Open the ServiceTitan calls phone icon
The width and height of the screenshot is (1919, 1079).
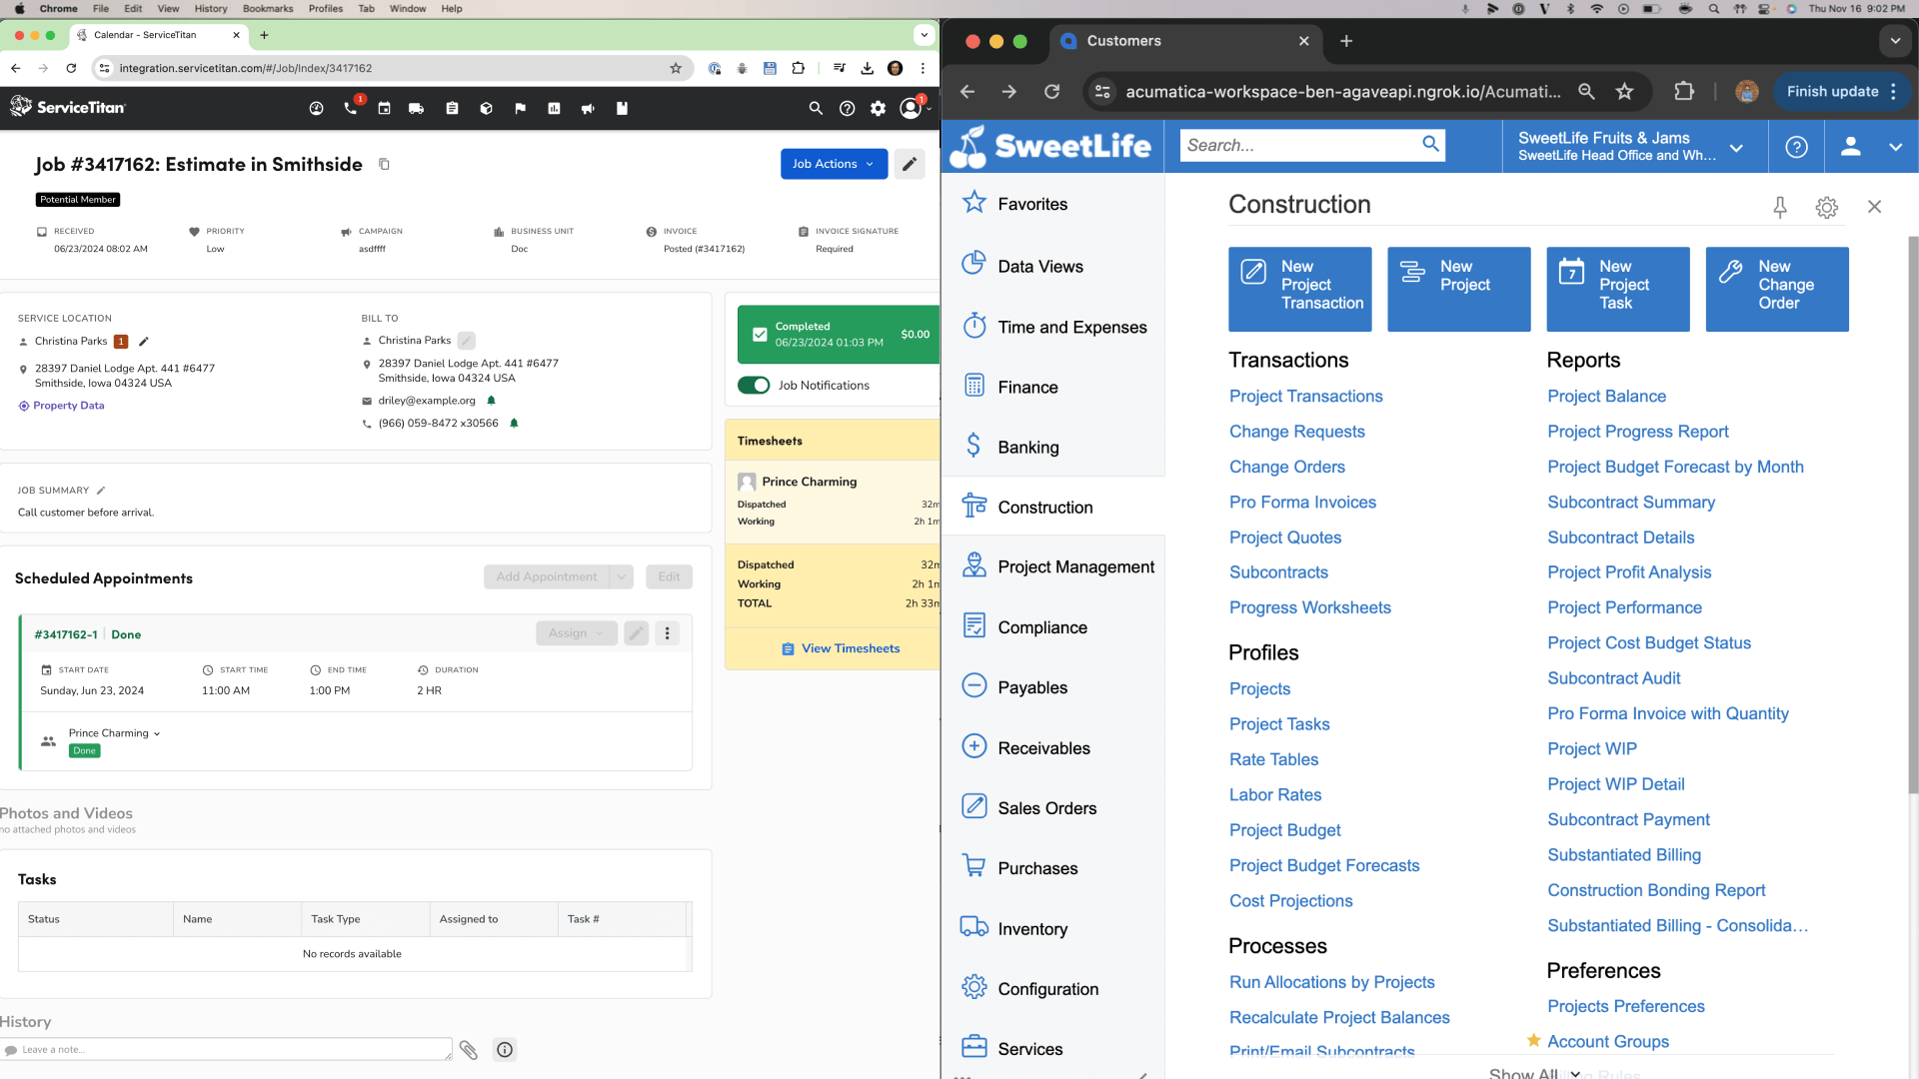tap(351, 108)
